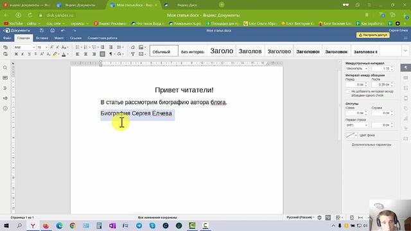Align text right
The width and height of the screenshot is (411, 231).
[x=94, y=54]
